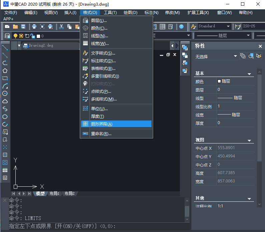Screen dimensions: 265x232
Task: Click 重命名 rename menu entry
Action: pyautogui.click(x=101, y=134)
